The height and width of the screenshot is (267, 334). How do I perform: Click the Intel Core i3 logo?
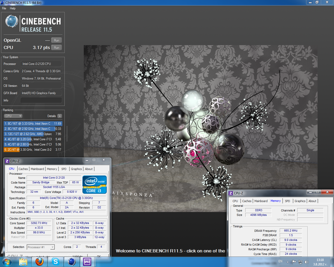pyautogui.click(x=94, y=185)
